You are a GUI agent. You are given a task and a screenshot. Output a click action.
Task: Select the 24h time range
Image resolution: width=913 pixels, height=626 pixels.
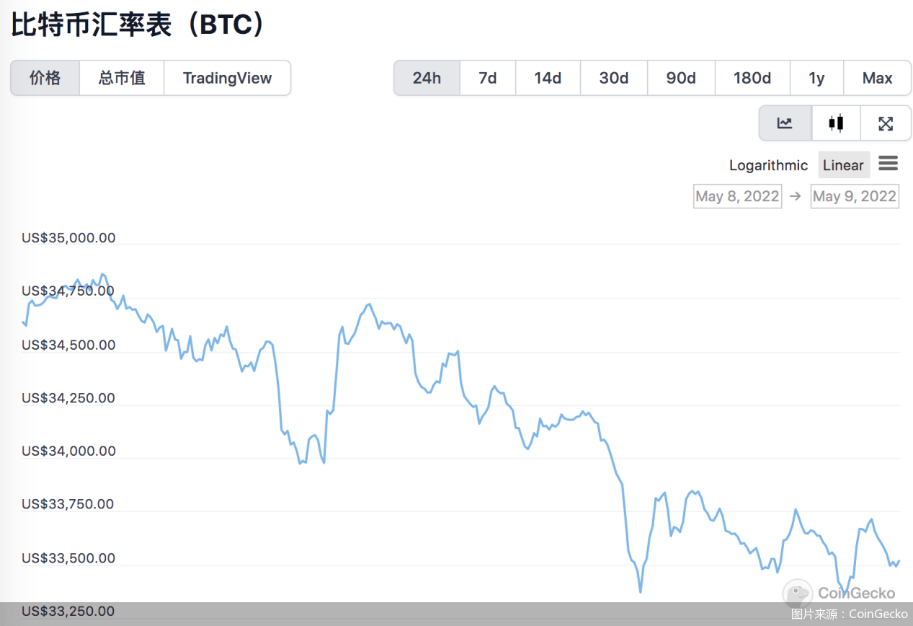[427, 78]
